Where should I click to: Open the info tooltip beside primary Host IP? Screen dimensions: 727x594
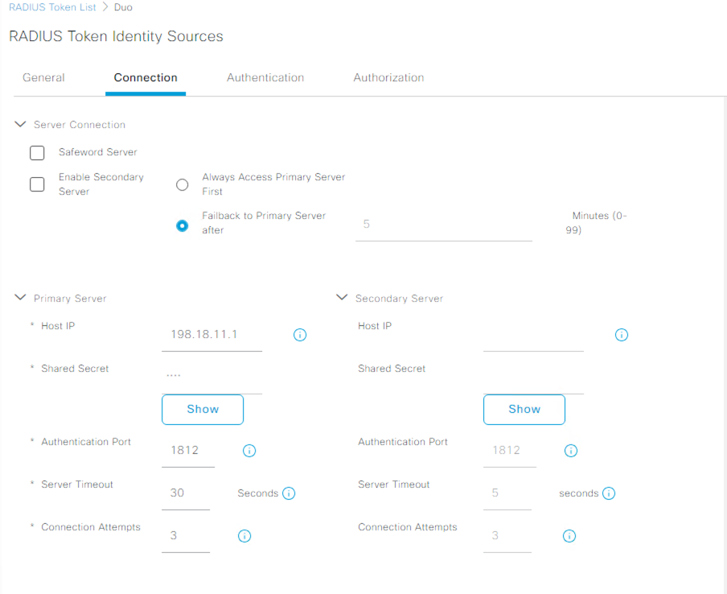click(299, 335)
